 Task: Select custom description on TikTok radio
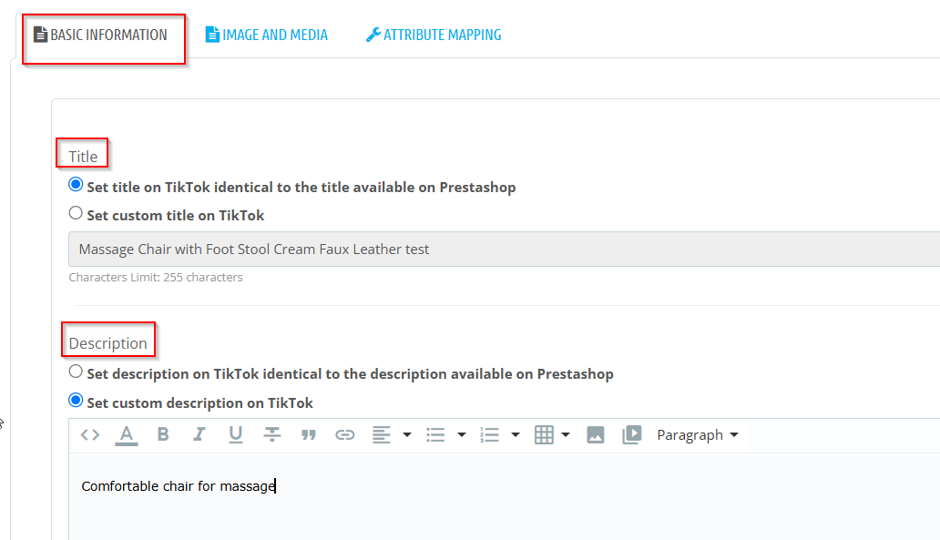point(76,401)
